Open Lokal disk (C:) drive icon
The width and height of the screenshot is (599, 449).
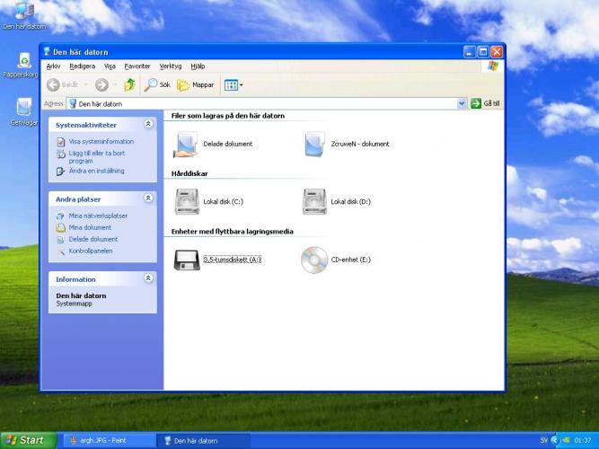pyautogui.click(x=187, y=201)
